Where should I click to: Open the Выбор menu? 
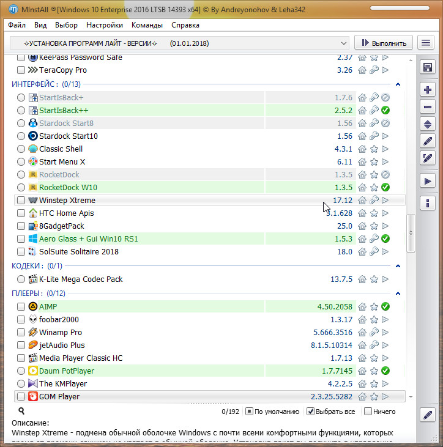[66, 25]
